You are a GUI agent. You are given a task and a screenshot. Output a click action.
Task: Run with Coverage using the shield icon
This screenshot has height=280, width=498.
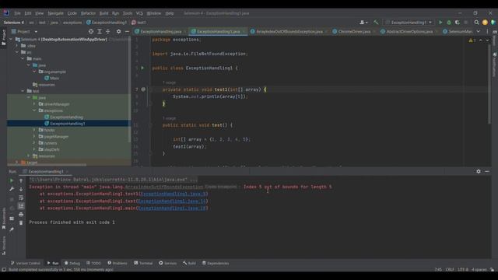[458, 23]
